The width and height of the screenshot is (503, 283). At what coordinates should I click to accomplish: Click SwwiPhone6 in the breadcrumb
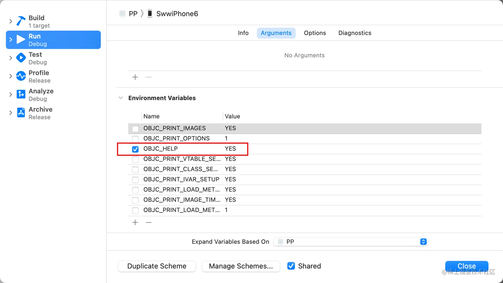tap(177, 14)
